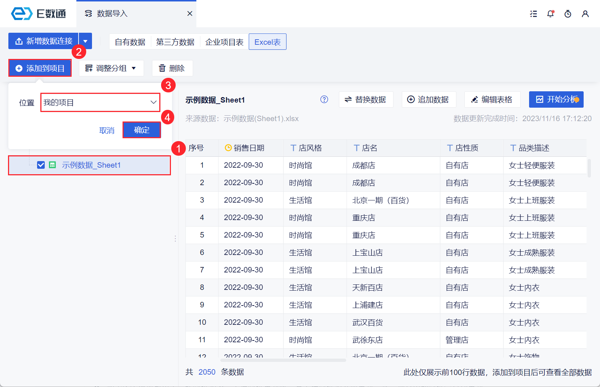Uncheck the 示例数据_Sheet1 checkbox
Viewport: 600px width, 387px height.
(x=41, y=165)
